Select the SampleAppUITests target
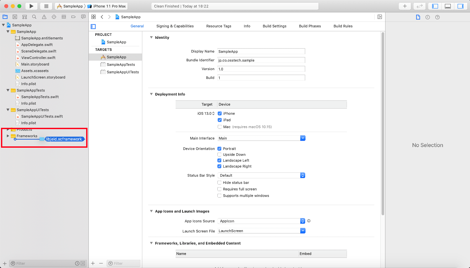Screen dimensions: 470x268 tap(116, 72)
